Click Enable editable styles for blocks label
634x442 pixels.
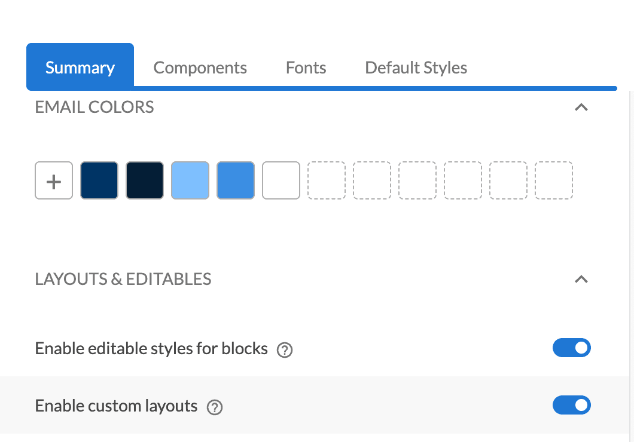[x=151, y=349]
